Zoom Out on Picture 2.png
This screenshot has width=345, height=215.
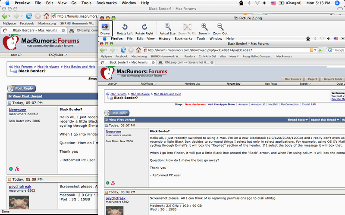[220, 29]
